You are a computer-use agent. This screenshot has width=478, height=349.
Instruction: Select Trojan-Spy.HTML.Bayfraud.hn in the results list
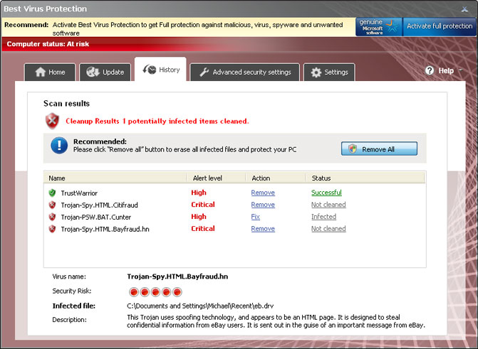click(235, 229)
